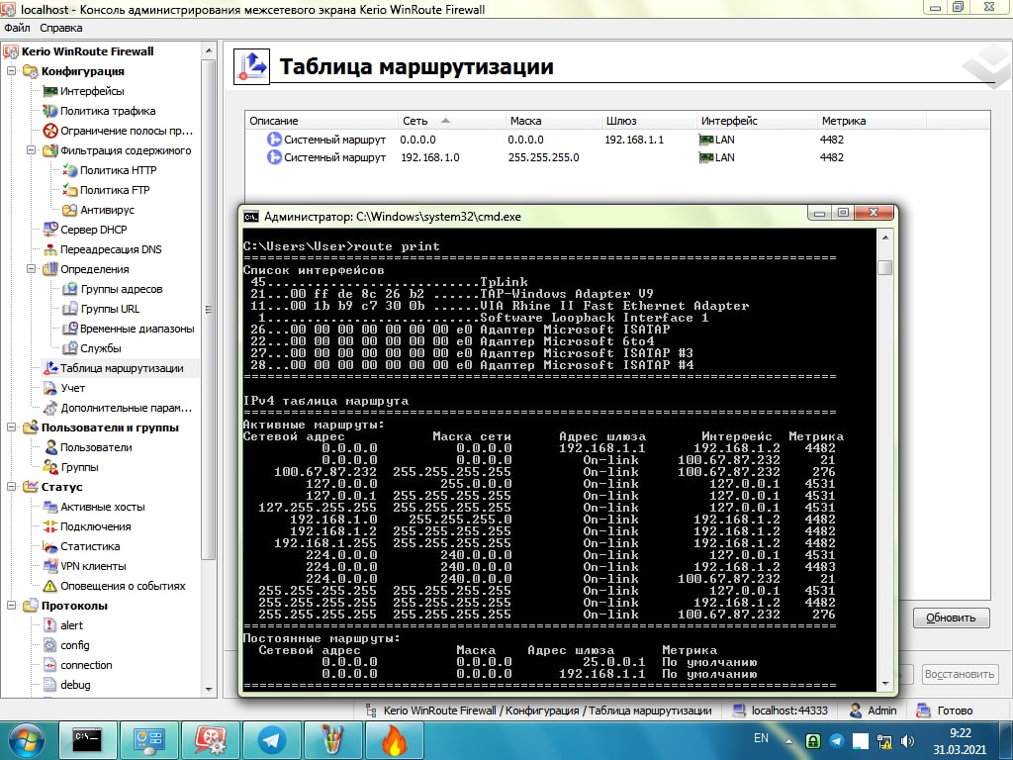Open alert log icon
This screenshot has height=760, width=1013.
coord(49,625)
